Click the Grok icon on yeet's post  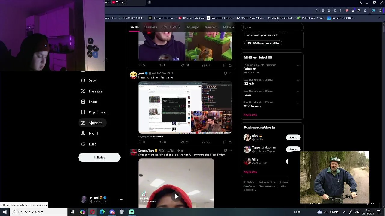(225, 73)
